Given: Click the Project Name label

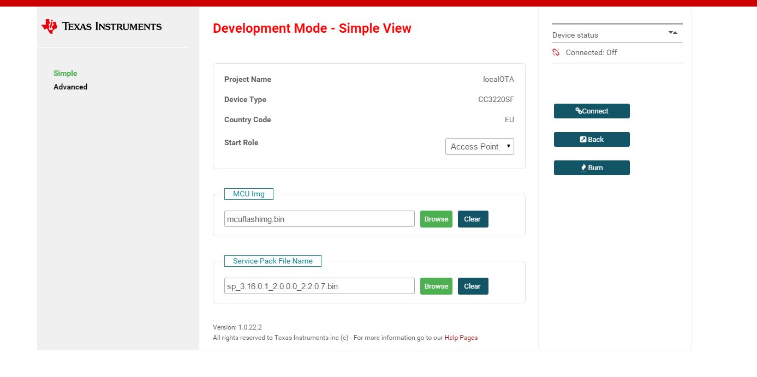Looking at the screenshot, I should pyautogui.click(x=248, y=79).
